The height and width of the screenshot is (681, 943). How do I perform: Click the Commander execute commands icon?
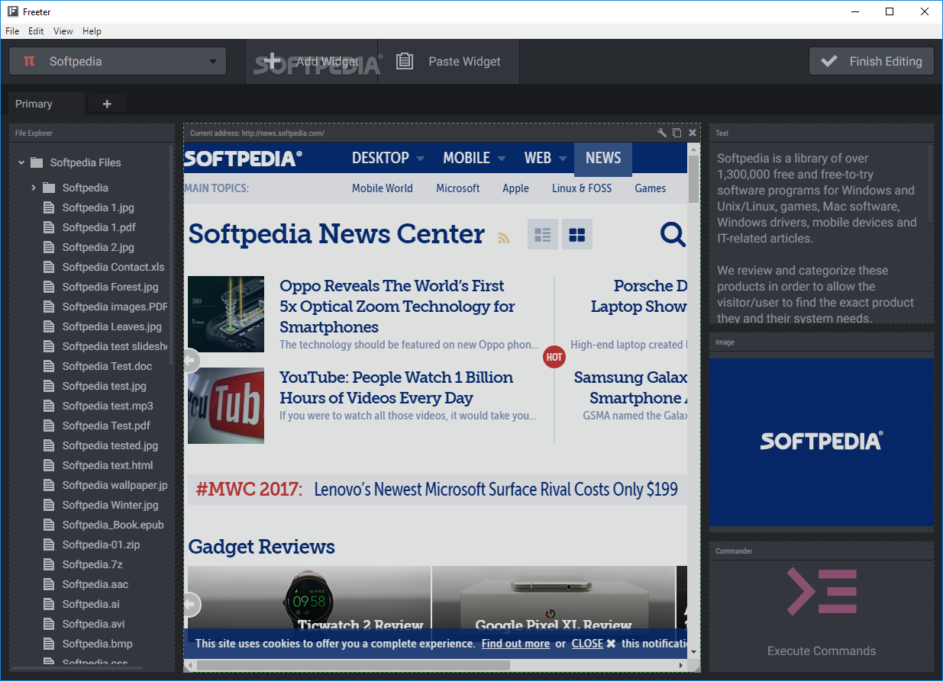pos(822,591)
